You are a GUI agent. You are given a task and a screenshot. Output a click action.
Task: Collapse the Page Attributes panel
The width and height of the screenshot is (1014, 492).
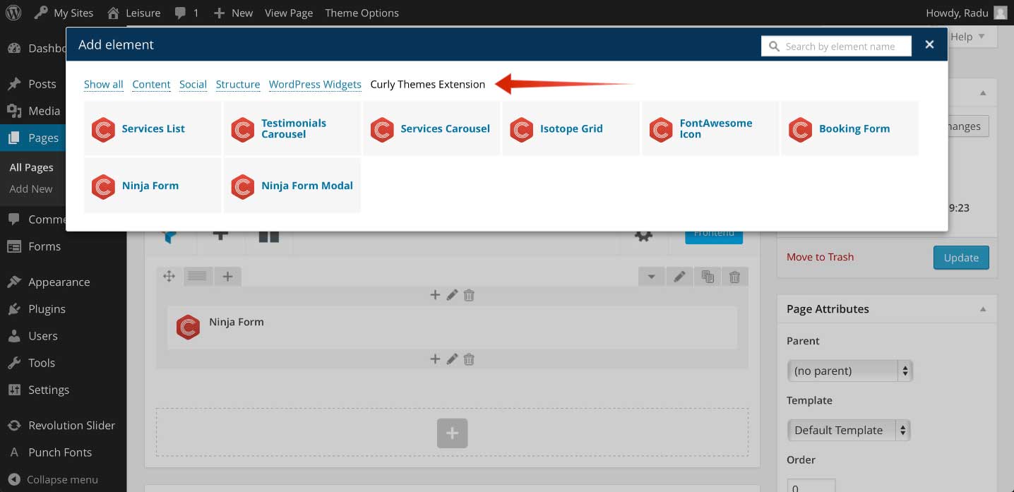[982, 309]
